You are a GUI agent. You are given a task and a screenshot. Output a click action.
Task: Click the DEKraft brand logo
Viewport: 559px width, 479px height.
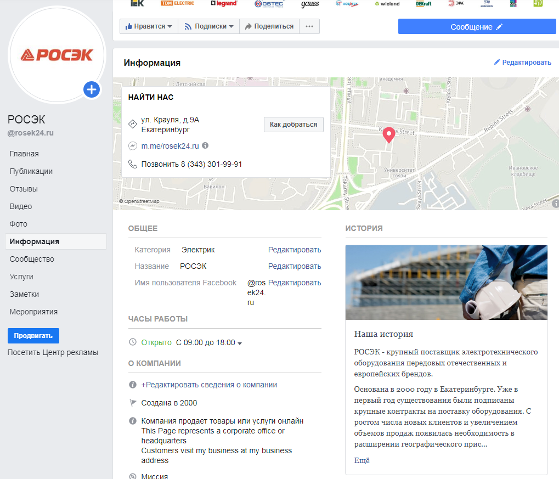(424, 4)
